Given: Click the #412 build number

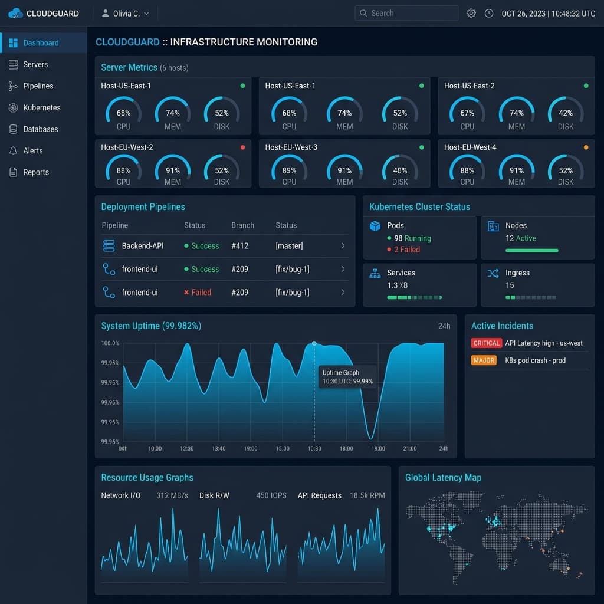Looking at the screenshot, I should [239, 246].
